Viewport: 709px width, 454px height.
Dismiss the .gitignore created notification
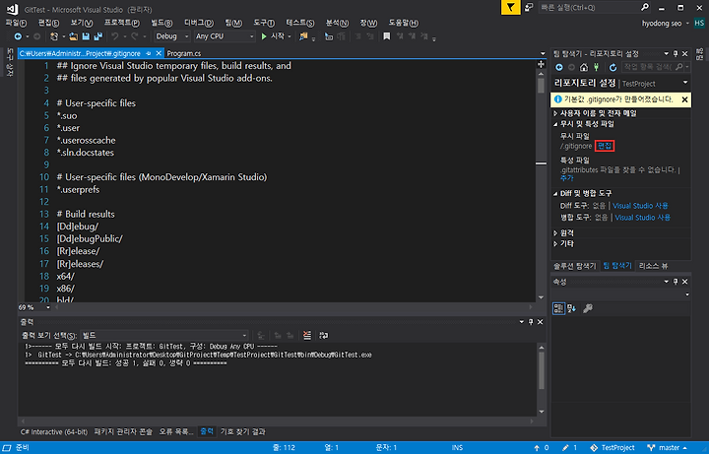point(684,99)
